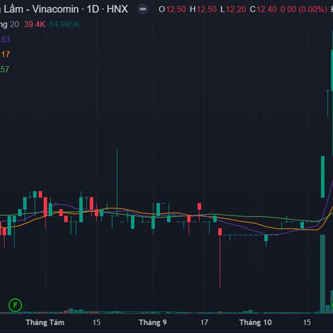The width and height of the screenshot is (333, 333).
Task: Click the 17 date axis label
Action: tap(204, 322)
